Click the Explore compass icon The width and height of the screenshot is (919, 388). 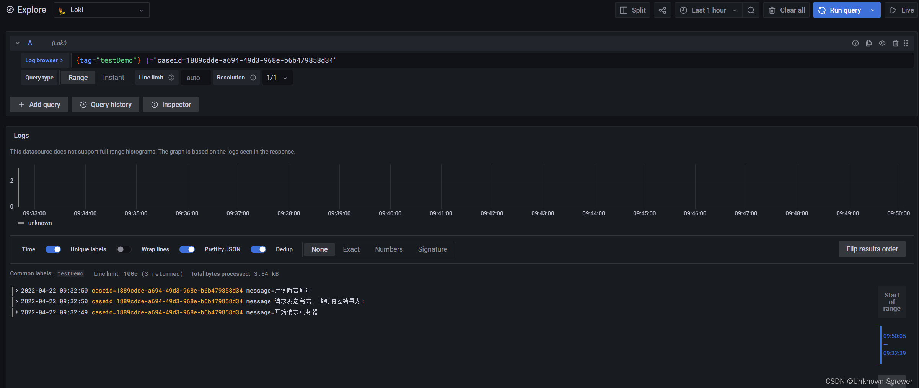pyautogui.click(x=10, y=10)
